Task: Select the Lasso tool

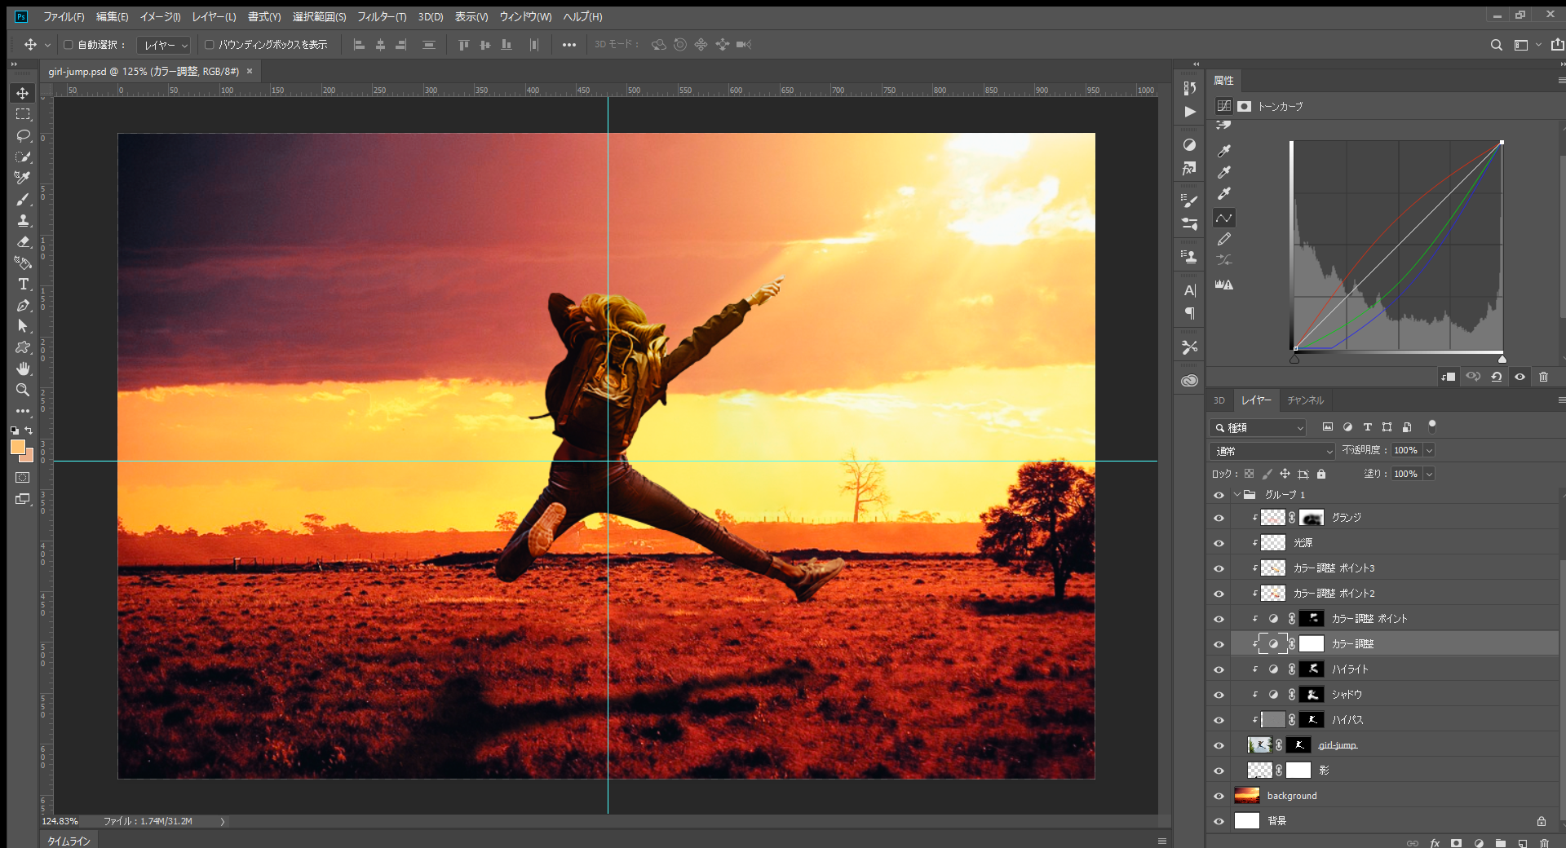Action: [x=23, y=135]
